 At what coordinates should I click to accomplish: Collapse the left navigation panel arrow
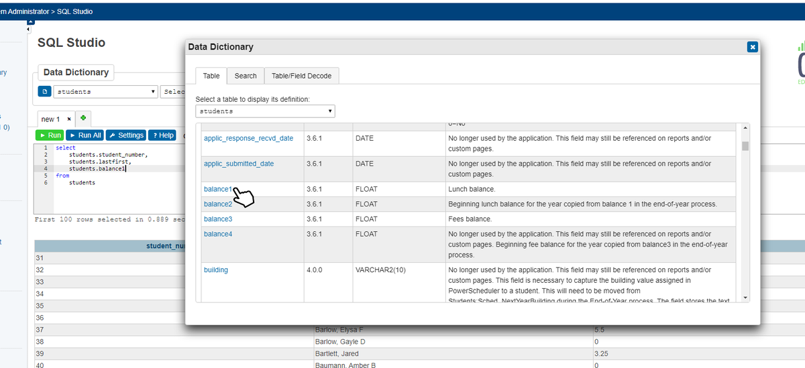click(x=28, y=30)
